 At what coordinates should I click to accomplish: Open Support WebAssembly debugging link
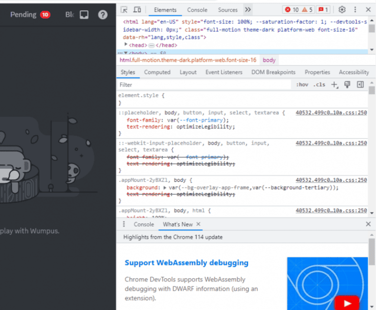pyautogui.click(x=187, y=262)
